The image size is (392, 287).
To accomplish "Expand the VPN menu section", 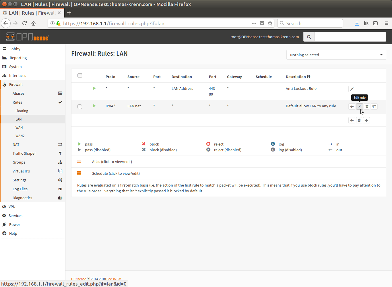I will (x=12, y=207).
